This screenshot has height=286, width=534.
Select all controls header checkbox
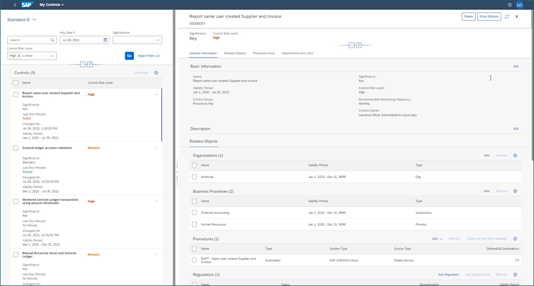point(16,83)
